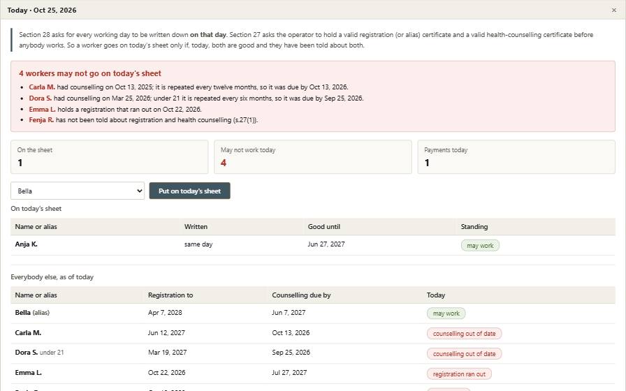Click Carla M.'s counselling date 'Oct 13, 2026'
This screenshot has width=626, height=391.
point(291,333)
